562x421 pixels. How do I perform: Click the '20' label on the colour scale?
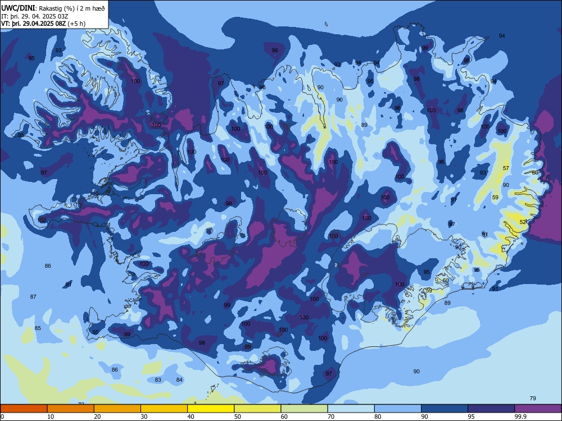[97, 417]
